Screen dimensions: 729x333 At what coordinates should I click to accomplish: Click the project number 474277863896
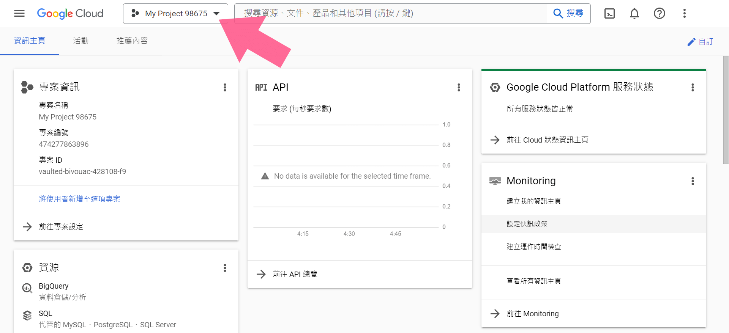64,144
